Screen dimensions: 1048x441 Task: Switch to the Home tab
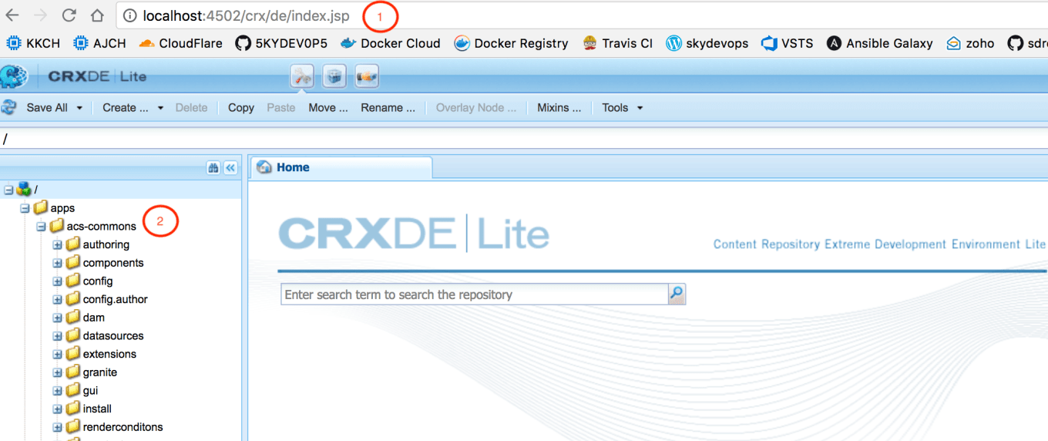[x=293, y=167]
